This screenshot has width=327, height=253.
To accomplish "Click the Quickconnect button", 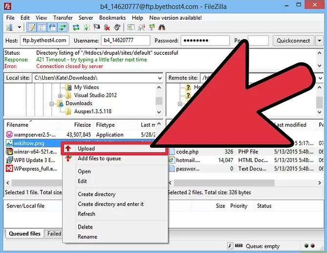I will 293,41.
